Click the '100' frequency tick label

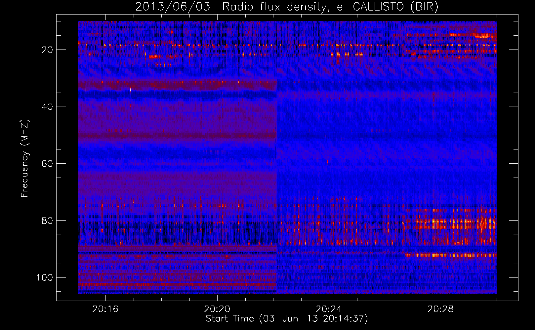[x=45, y=278]
